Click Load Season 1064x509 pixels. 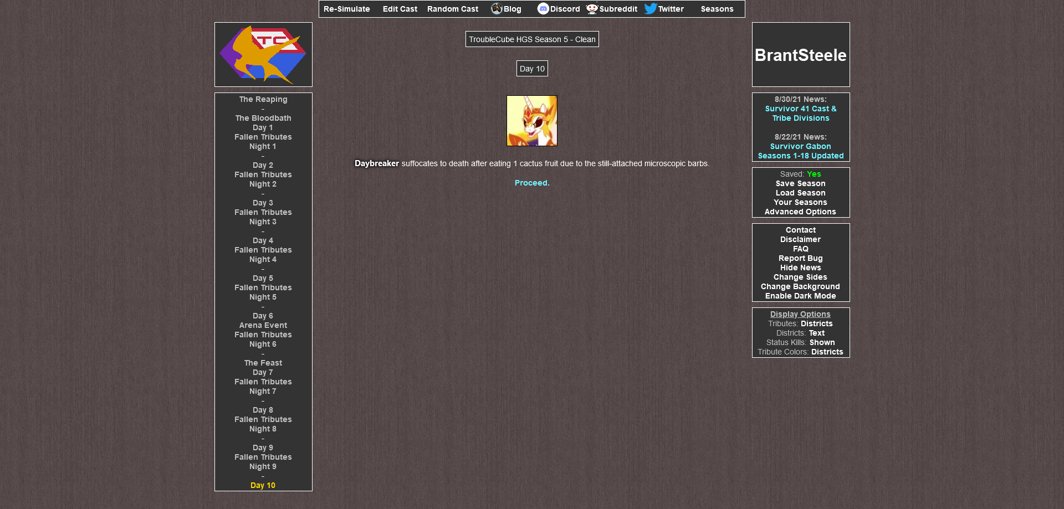tap(801, 193)
